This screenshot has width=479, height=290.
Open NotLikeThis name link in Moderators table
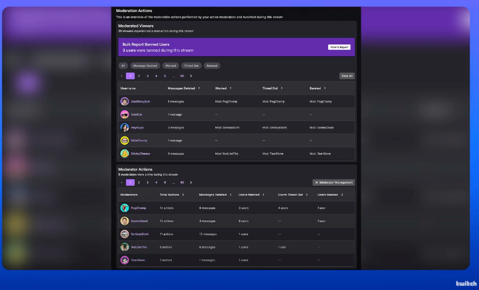click(x=139, y=247)
